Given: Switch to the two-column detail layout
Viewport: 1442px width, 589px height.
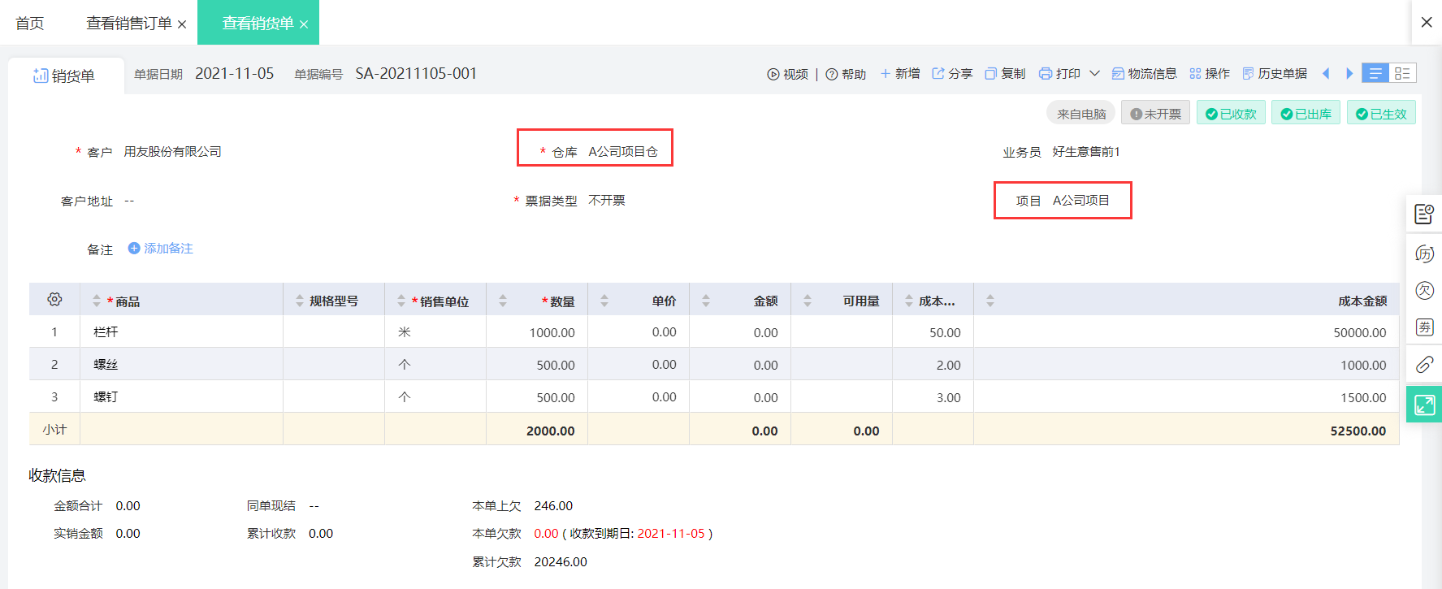Looking at the screenshot, I should 1402,73.
